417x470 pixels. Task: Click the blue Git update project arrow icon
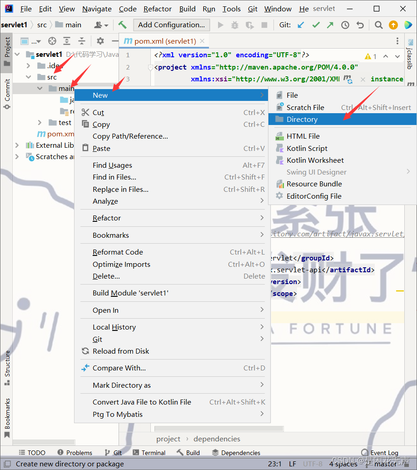(x=301, y=25)
